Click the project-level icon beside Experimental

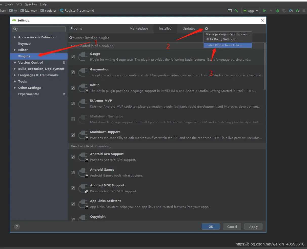click(64, 94)
